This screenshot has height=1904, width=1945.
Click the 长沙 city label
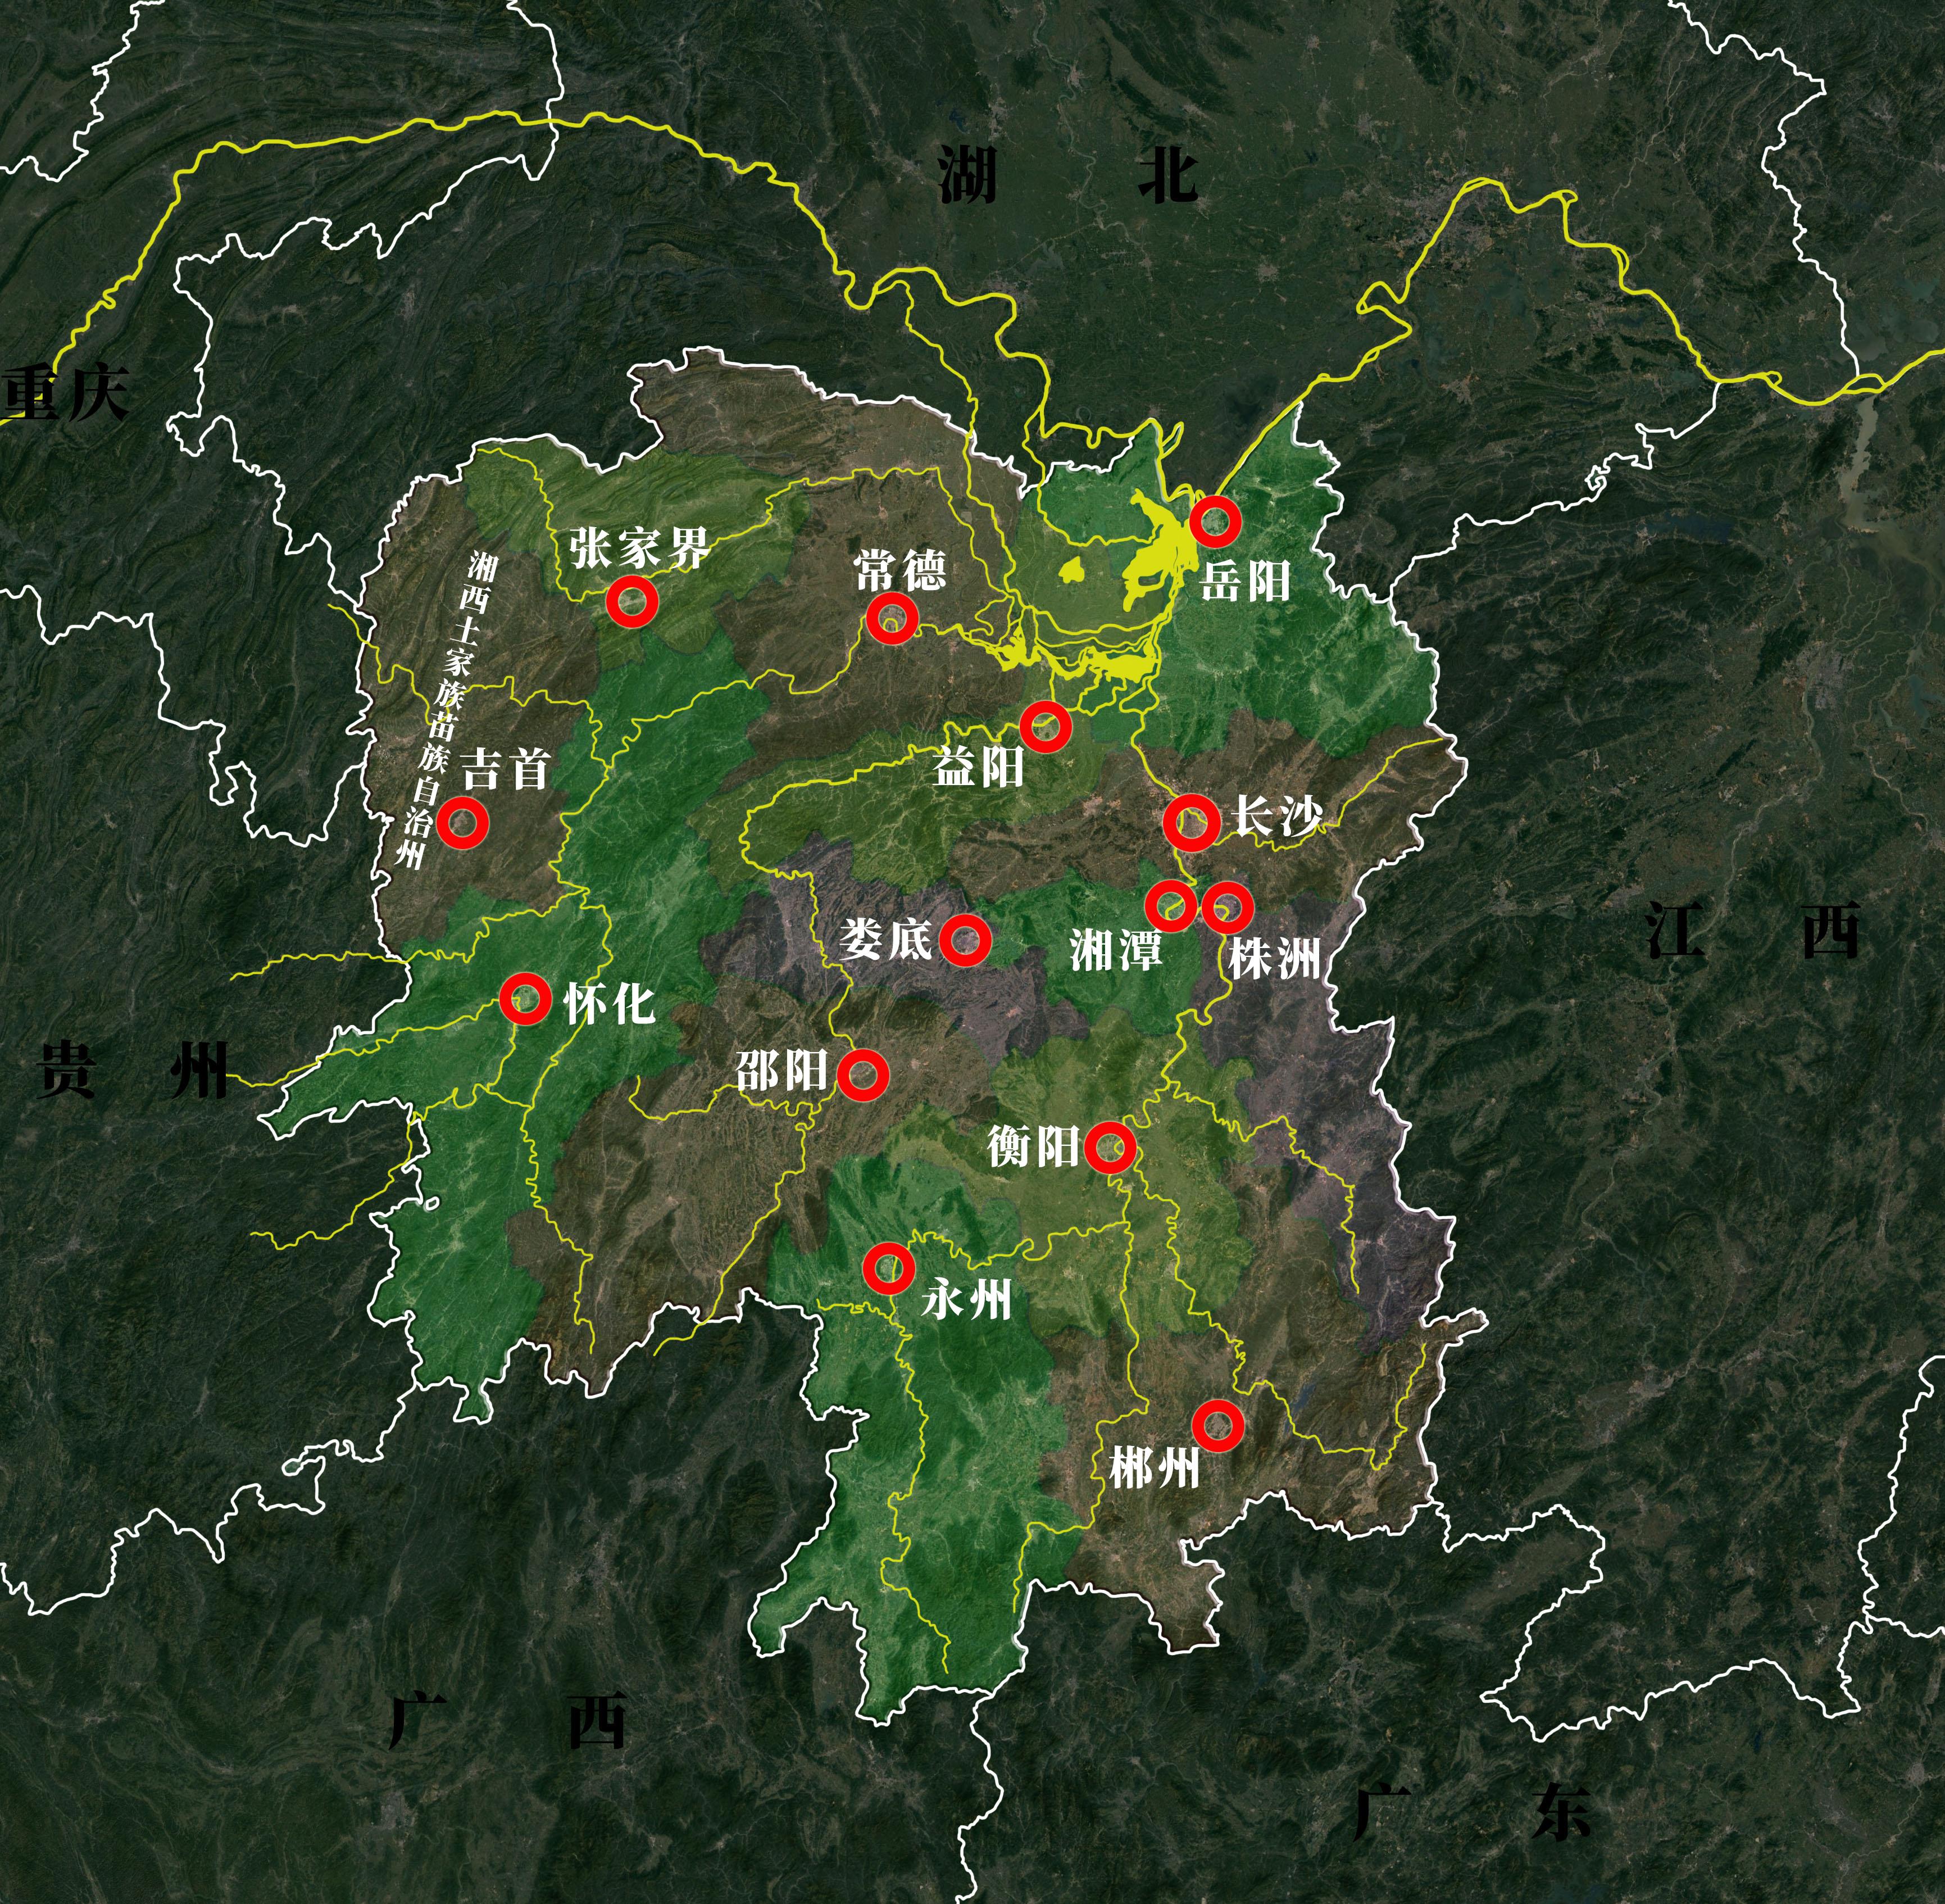pyautogui.click(x=1278, y=816)
